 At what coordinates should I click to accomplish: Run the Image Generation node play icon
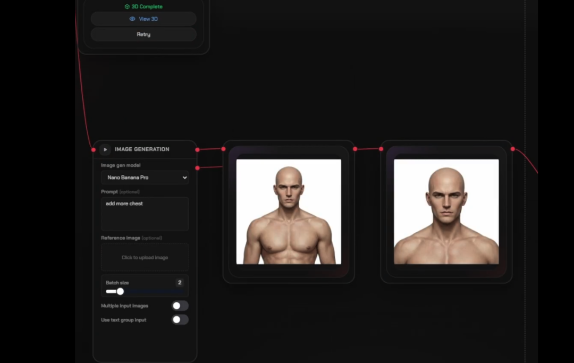click(x=105, y=149)
